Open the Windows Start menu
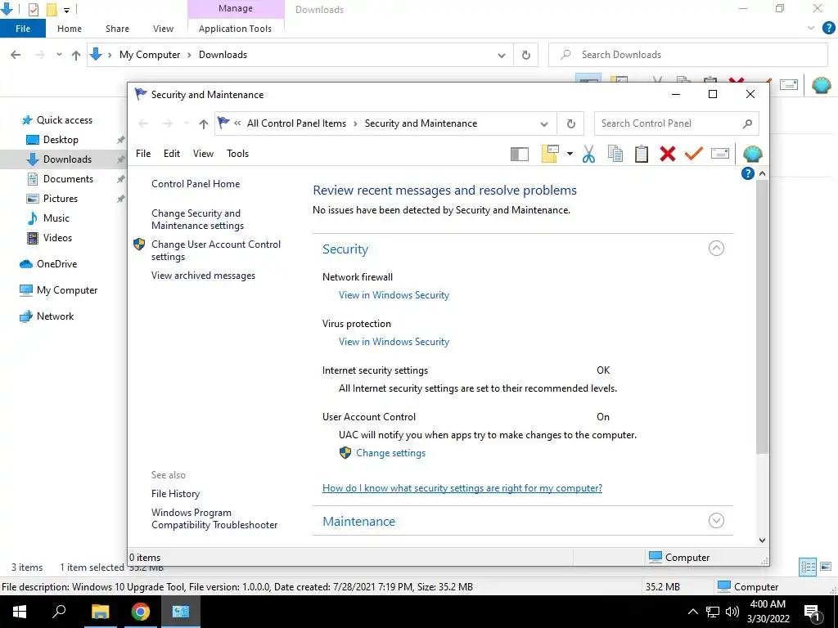 pyautogui.click(x=20, y=612)
